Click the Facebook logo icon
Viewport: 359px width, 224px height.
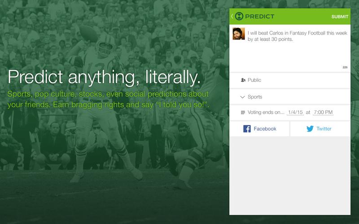[x=247, y=129]
